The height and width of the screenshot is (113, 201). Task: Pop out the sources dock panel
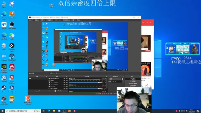[x=67, y=76]
